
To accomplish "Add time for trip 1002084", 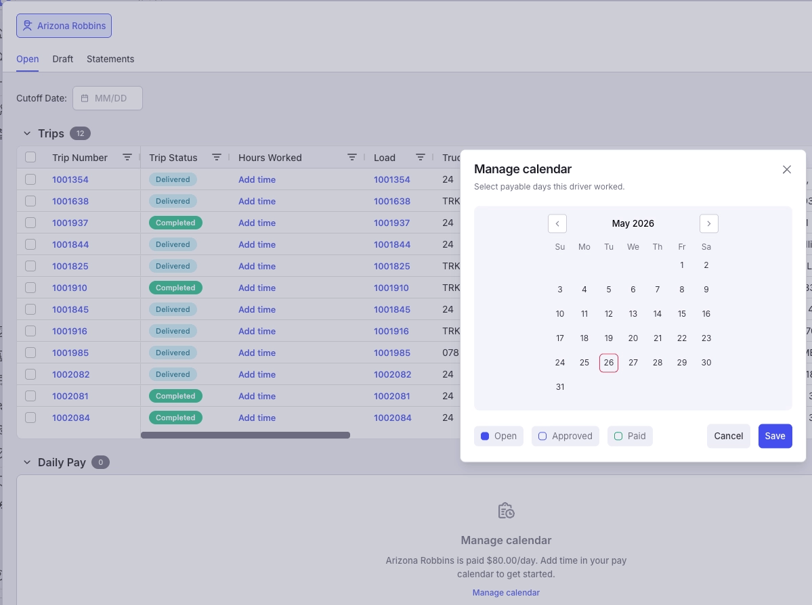I will pos(257,418).
